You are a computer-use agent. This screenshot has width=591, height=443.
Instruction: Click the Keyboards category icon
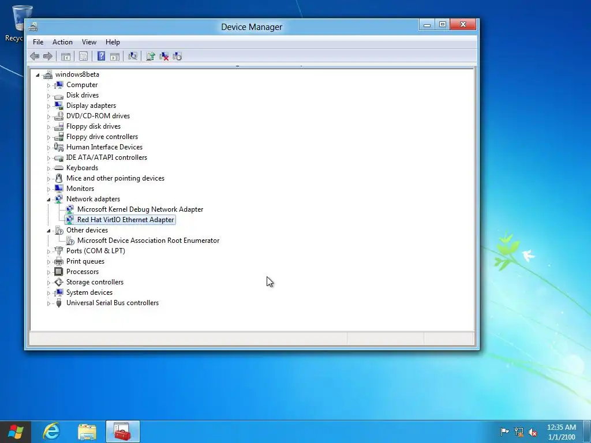tap(58, 168)
